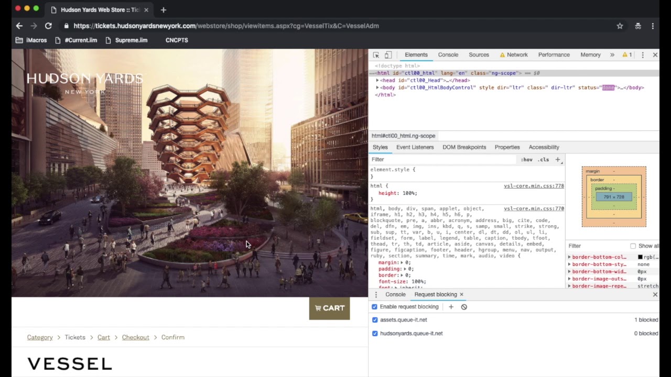Expand the head element node
Viewport: 671px width, 377px height.
pos(377,81)
